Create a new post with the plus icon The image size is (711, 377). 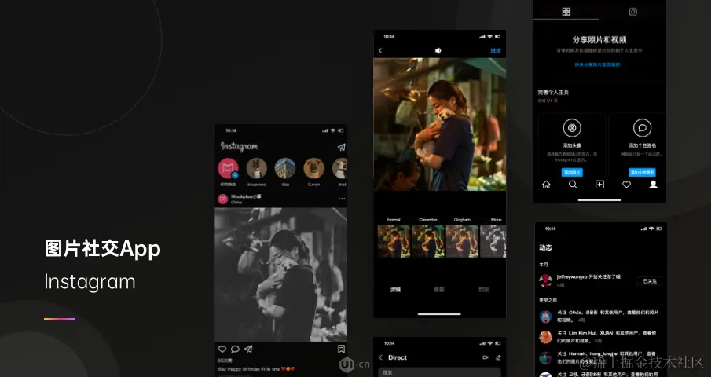600,185
